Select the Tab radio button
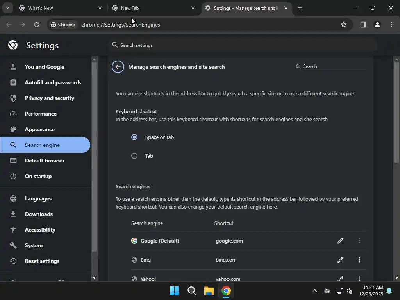This screenshot has height=300, width=400. pos(134,156)
